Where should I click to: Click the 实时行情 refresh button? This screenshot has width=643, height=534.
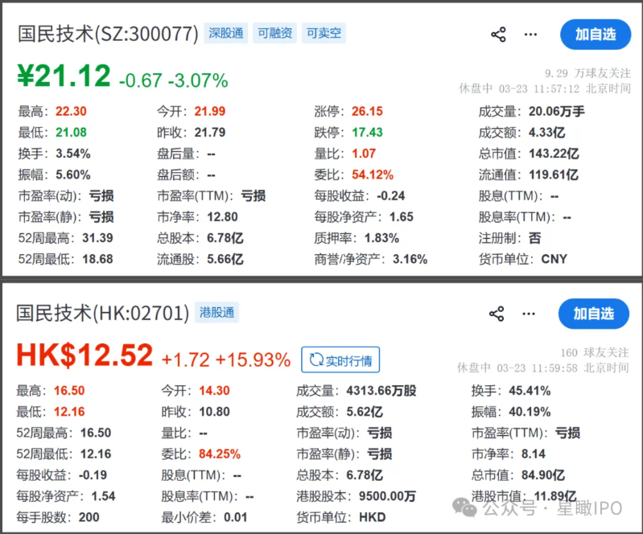coord(340,360)
